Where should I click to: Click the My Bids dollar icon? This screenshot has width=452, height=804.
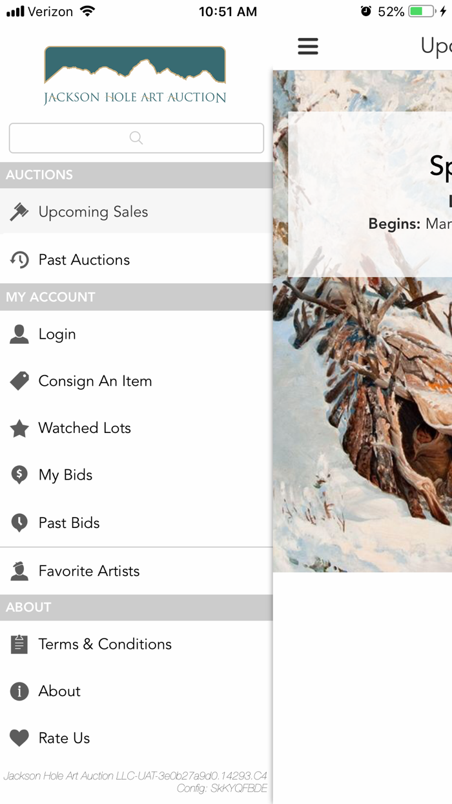[19, 474]
